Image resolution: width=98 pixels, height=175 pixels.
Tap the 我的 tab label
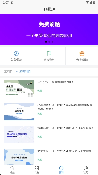coord(86,172)
